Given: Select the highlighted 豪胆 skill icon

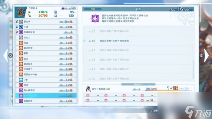Looking at the screenshot, I should click(x=21, y=96).
